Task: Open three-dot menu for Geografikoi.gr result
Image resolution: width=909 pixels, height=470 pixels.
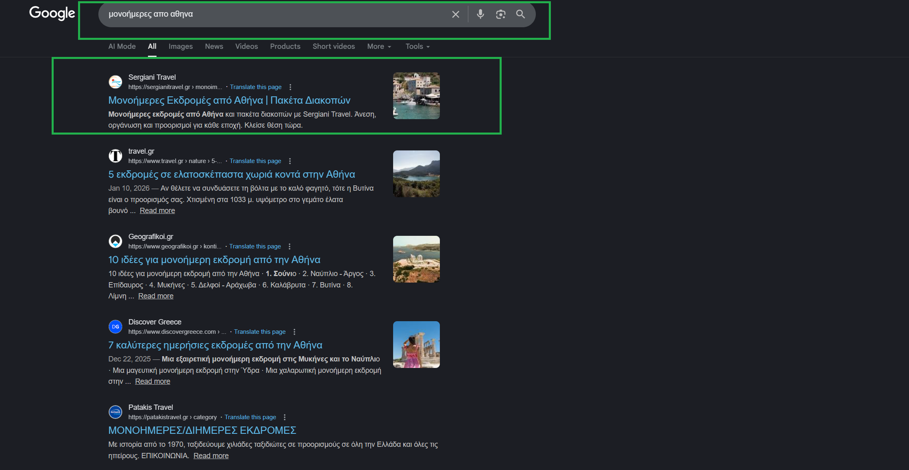Action: (x=289, y=246)
